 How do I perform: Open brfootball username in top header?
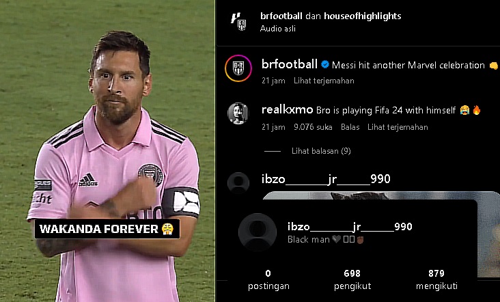pyautogui.click(x=281, y=16)
